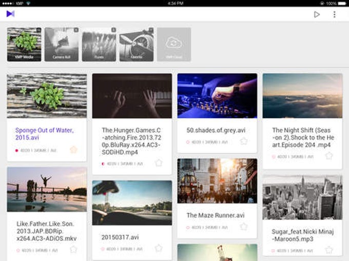Open the city street Maze Runner thumbnail

(x=217, y=181)
